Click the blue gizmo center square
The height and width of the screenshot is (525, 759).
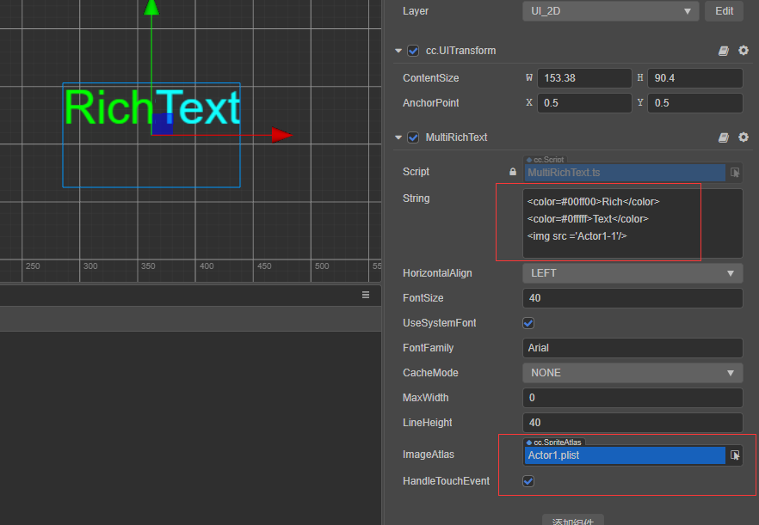point(162,124)
